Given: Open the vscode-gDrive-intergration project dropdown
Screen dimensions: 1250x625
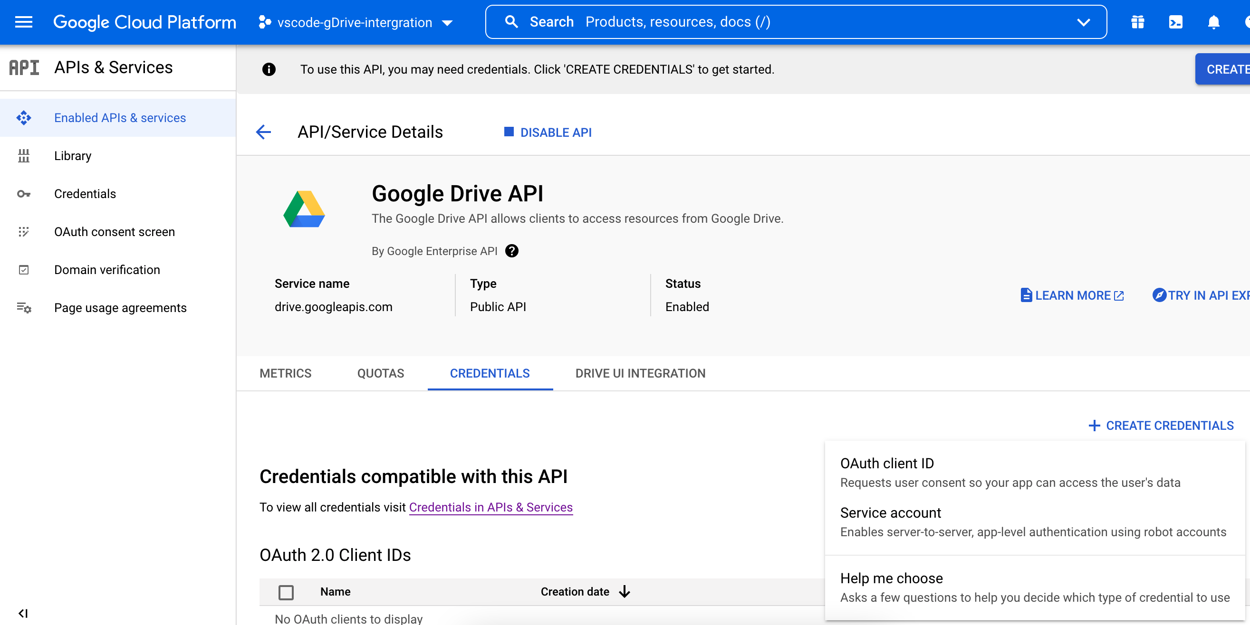Looking at the screenshot, I should pyautogui.click(x=356, y=22).
